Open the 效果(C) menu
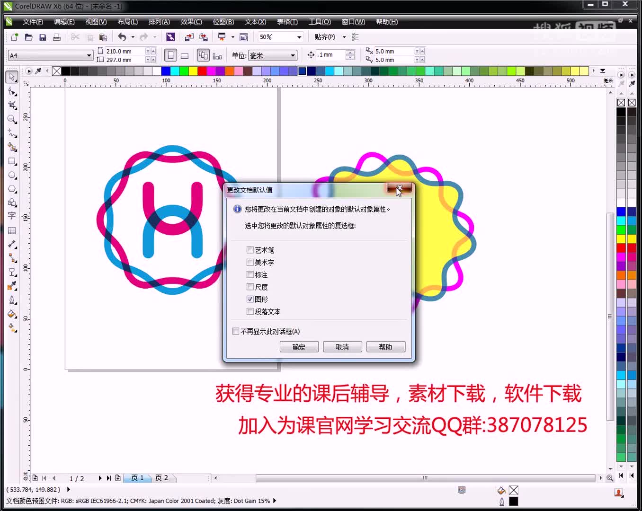Viewport: 642px width, 511px height. 191,22
